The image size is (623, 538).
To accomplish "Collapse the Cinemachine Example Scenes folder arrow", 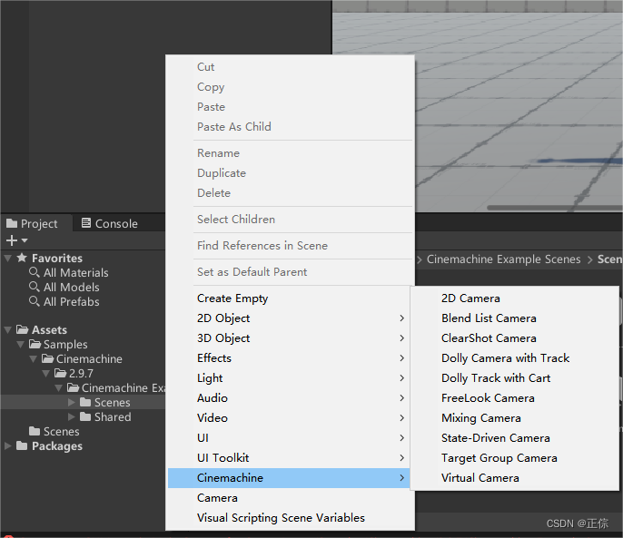I will (x=59, y=388).
